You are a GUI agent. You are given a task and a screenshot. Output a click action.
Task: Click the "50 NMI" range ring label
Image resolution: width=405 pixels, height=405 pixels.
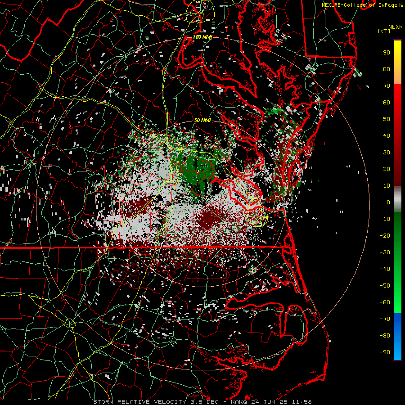click(202, 120)
